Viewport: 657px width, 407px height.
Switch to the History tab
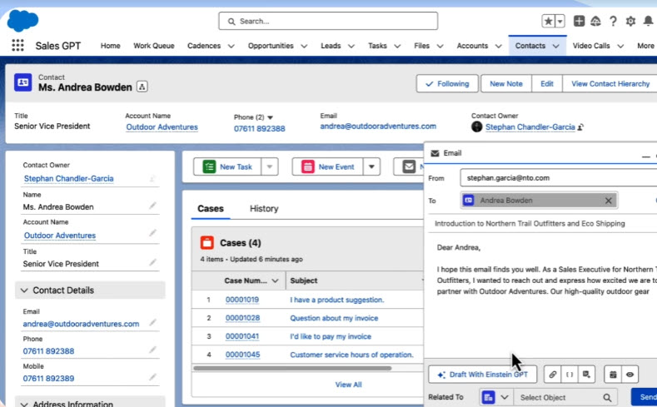pos(264,209)
